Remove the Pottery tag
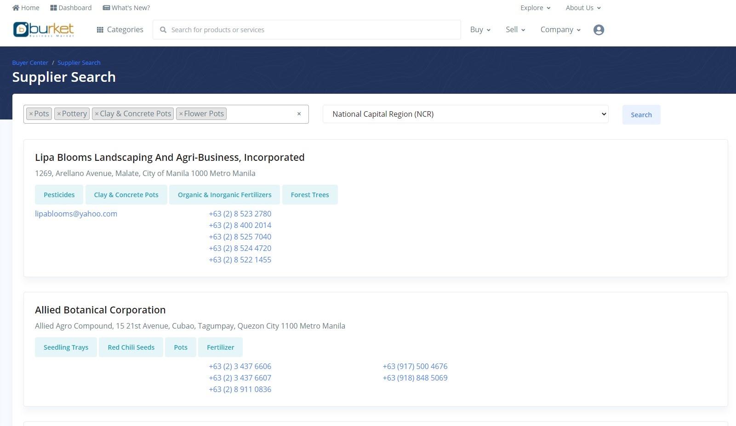736x426 pixels. click(x=59, y=114)
